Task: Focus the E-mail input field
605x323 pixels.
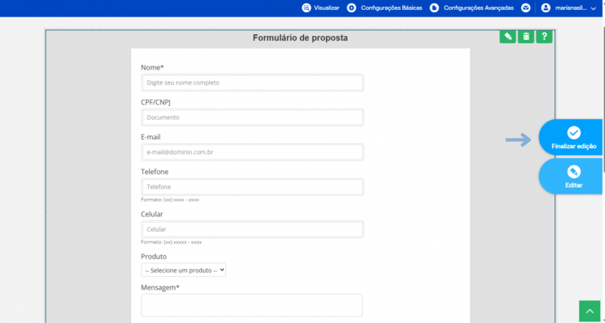Action: tap(253, 152)
